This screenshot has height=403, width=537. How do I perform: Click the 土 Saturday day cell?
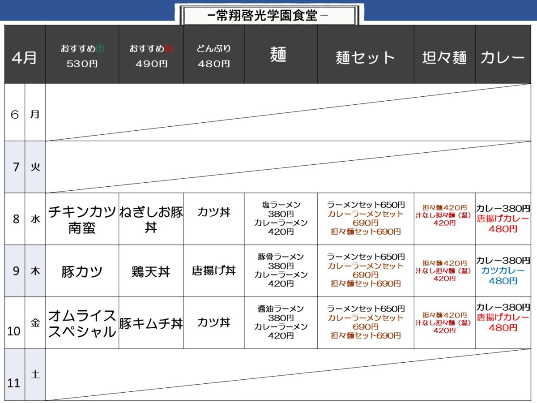click(x=35, y=374)
